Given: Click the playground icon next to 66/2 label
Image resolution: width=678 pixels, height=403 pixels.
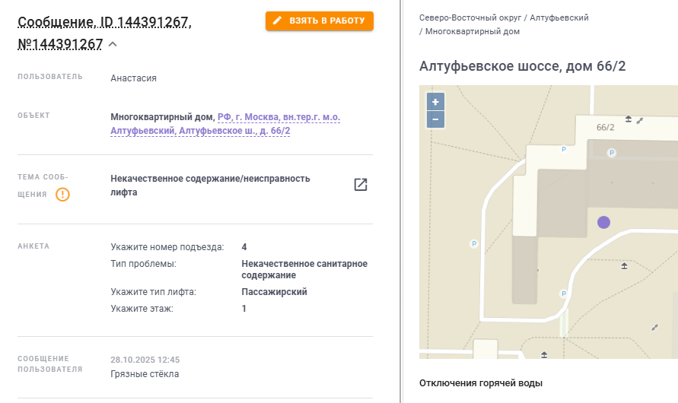Looking at the screenshot, I should [x=629, y=119].
